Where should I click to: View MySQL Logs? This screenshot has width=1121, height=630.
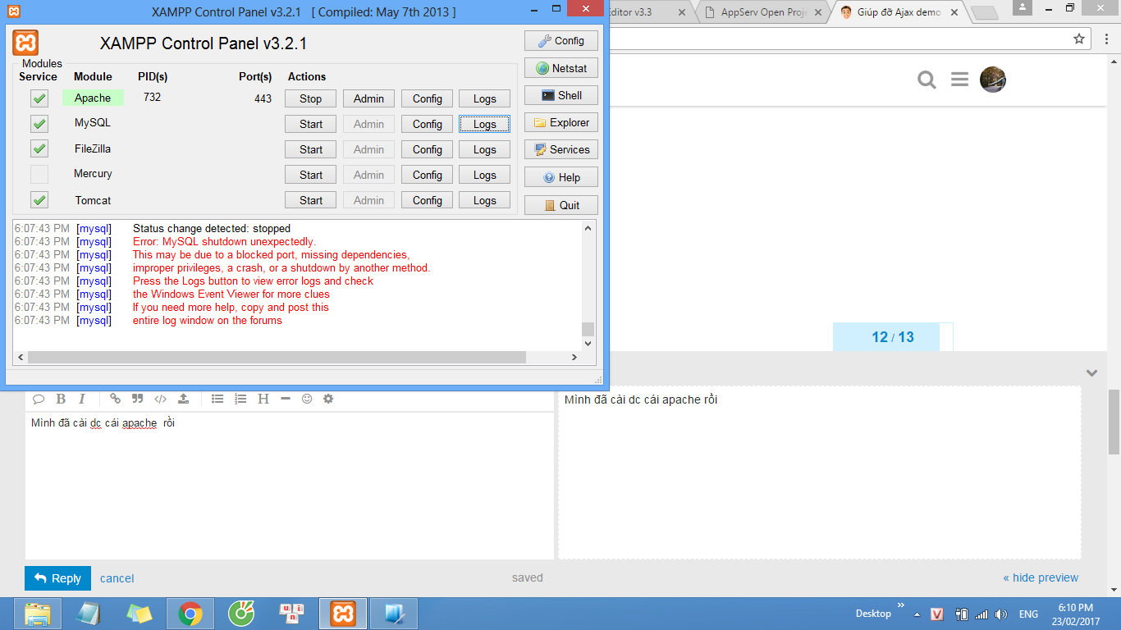484,124
